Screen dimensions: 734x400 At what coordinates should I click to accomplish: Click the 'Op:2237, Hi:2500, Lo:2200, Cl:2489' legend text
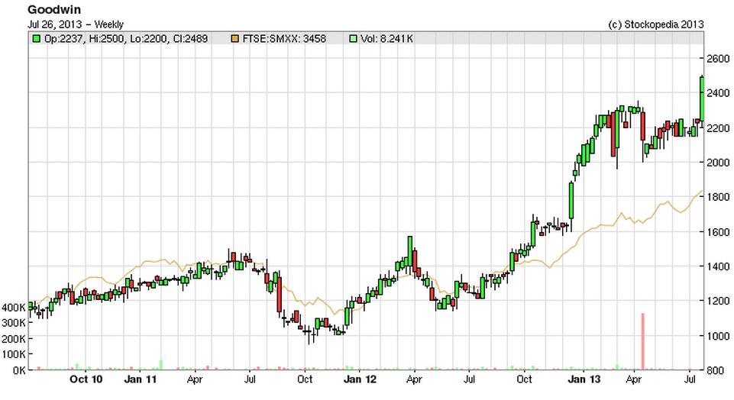coord(126,39)
